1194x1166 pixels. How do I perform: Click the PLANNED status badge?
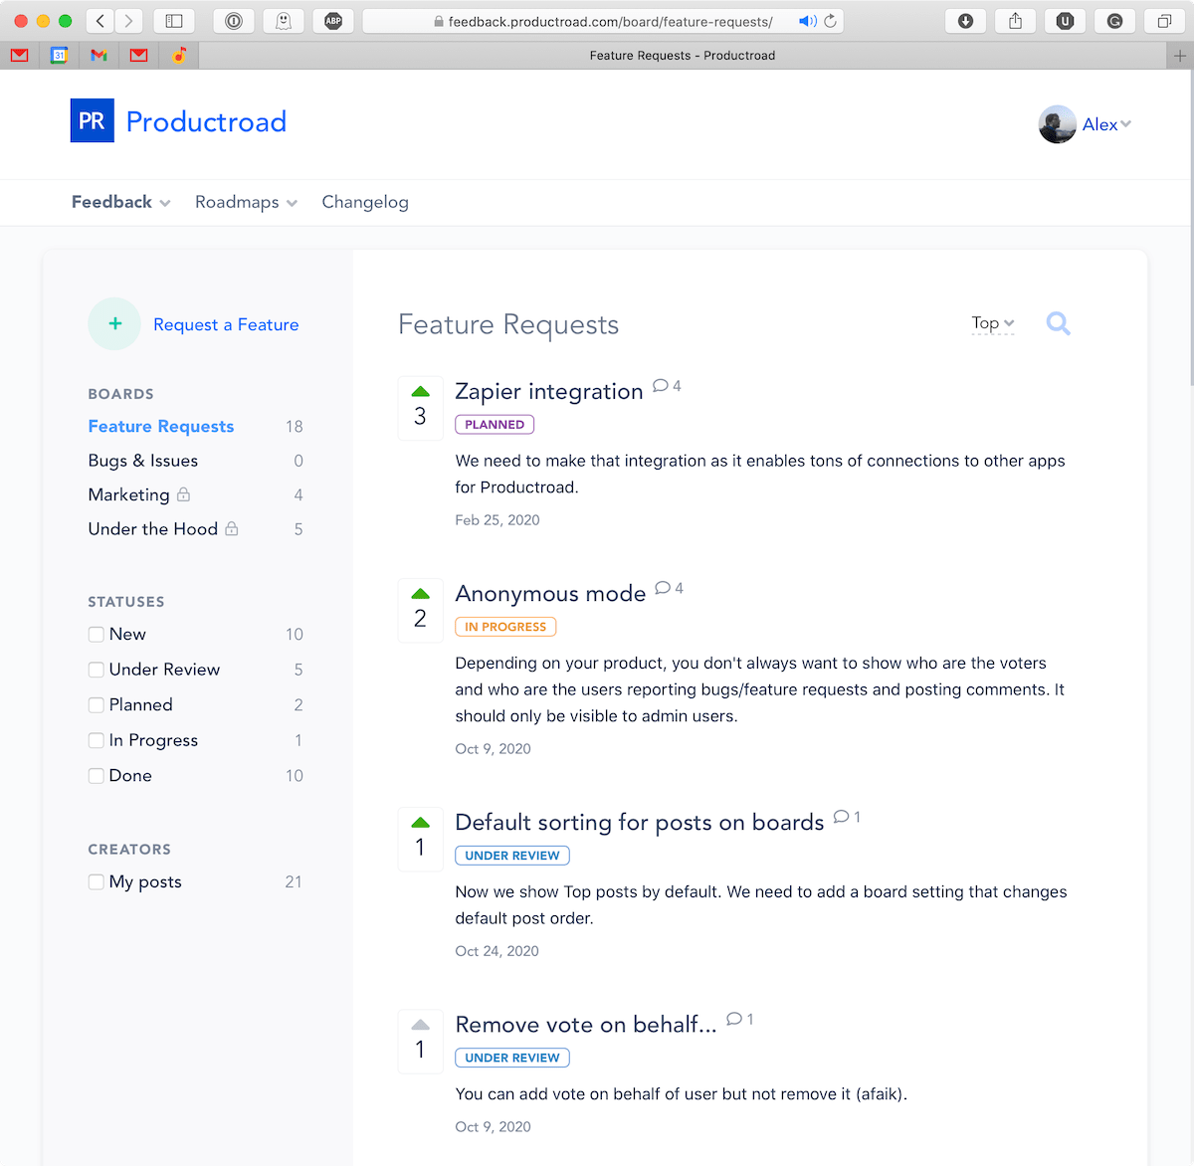(495, 425)
